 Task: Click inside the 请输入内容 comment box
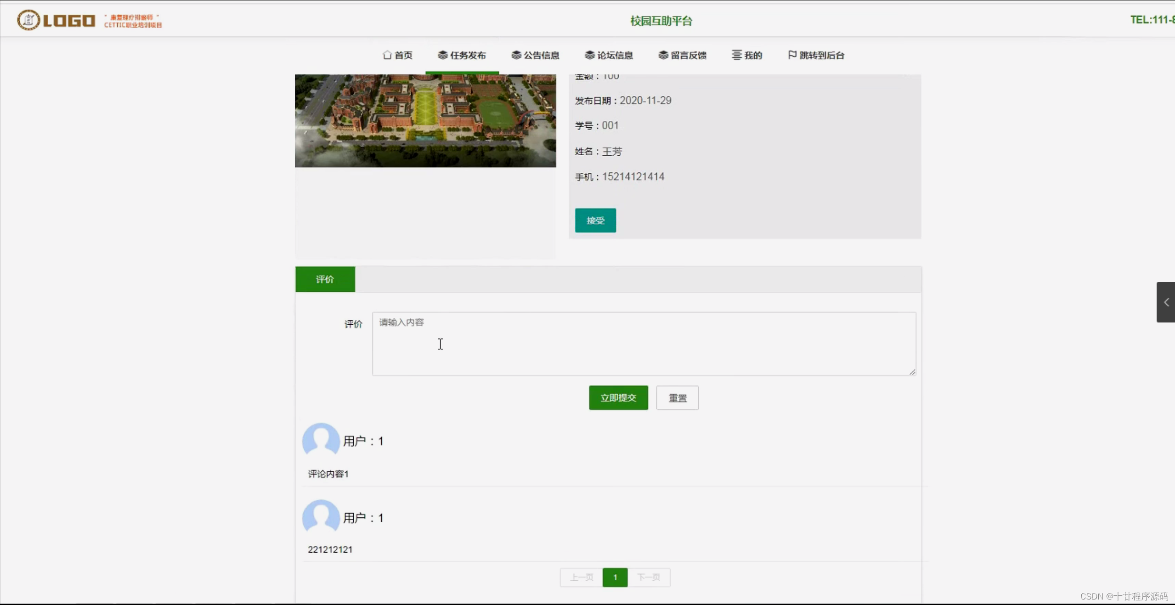click(x=643, y=344)
